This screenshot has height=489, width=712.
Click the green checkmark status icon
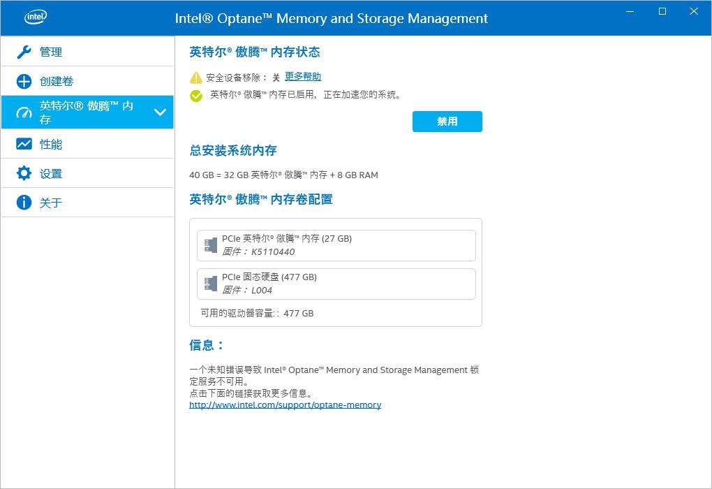196,96
